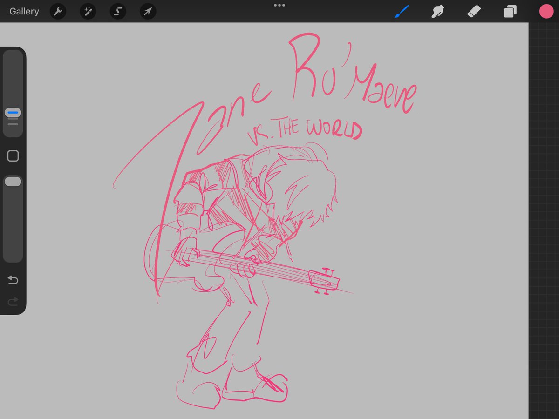This screenshot has width=559, height=419.
Task: Redo the last undone stroke
Action: [13, 302]
